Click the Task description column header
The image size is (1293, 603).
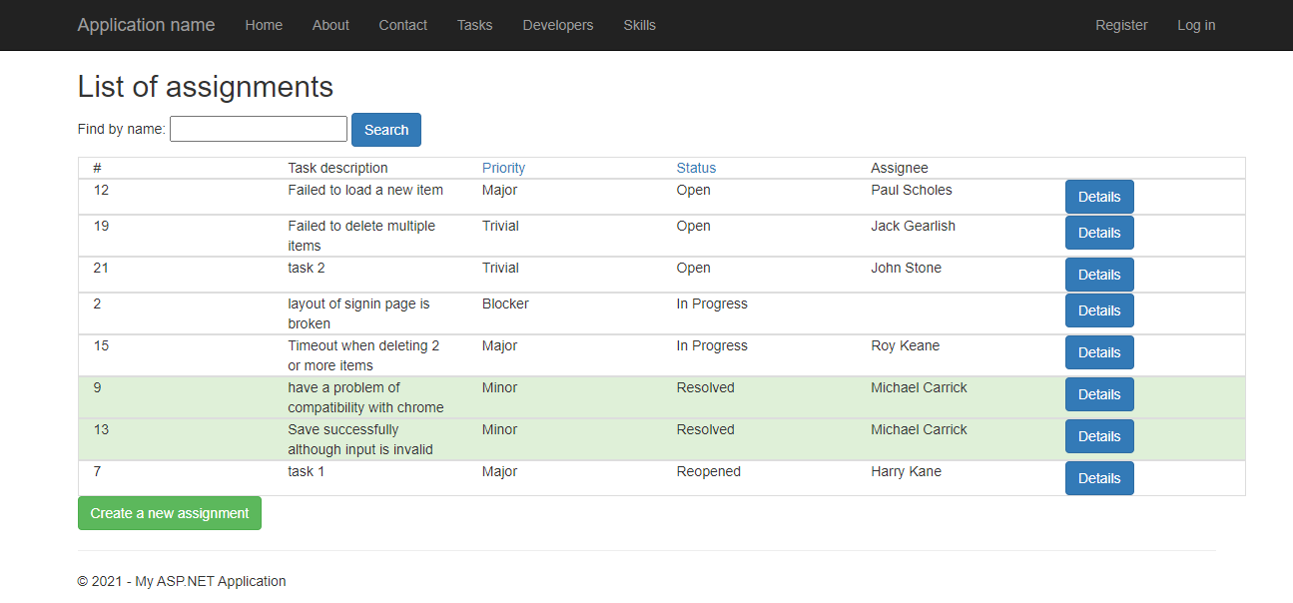(x=337, y=168)
